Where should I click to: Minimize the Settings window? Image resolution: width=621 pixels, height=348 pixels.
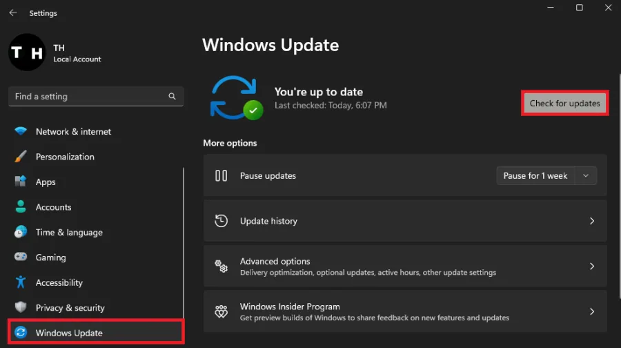(x=551, y=8)
